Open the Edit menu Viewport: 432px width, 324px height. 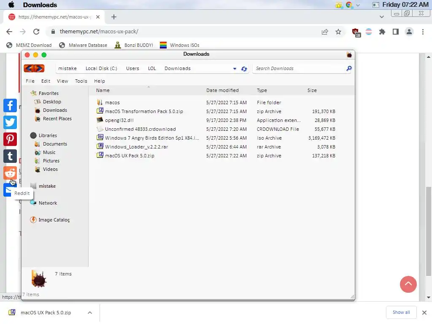pos(46,81)
